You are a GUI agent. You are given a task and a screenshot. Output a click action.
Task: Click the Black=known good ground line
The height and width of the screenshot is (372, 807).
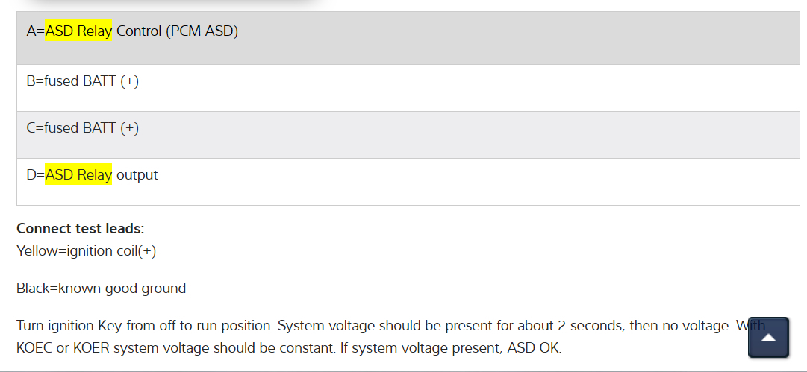tap(101, 289)
